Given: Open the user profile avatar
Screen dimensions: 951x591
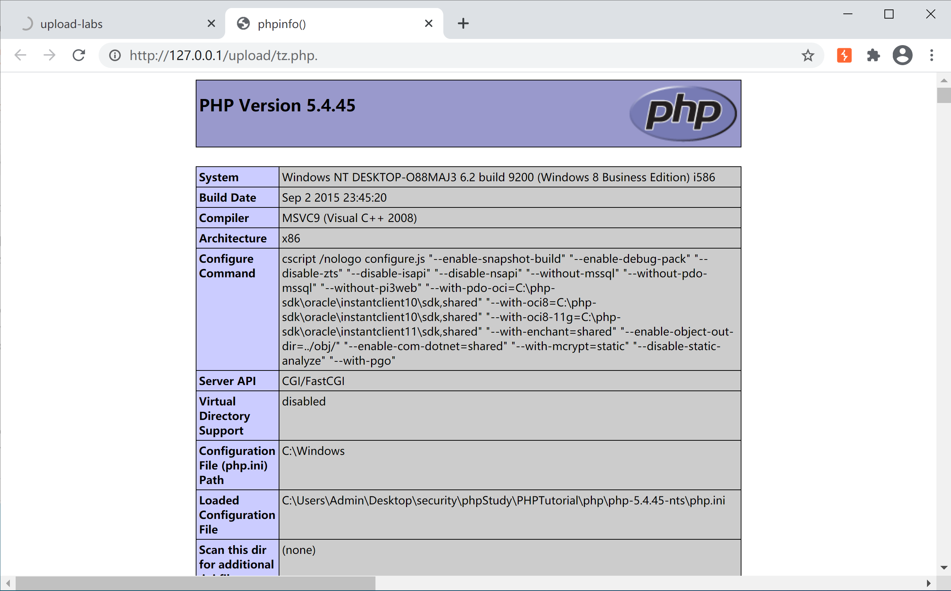Looking at the screenshot, I should click(902, 55).
